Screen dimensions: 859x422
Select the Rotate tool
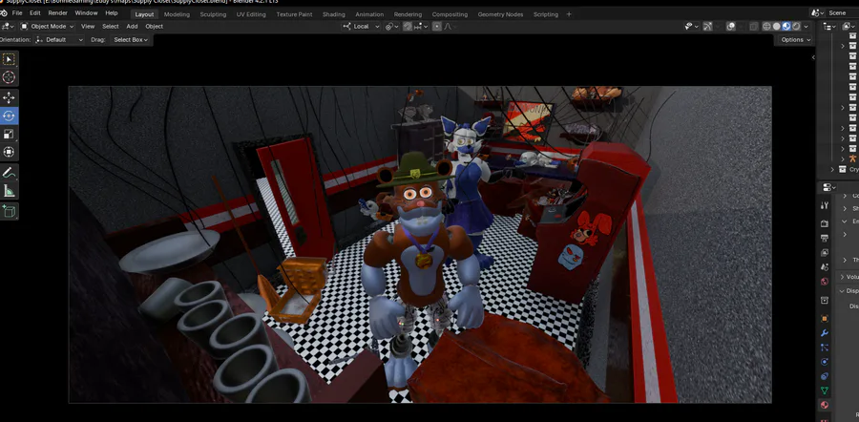click(x=9, y=116)
